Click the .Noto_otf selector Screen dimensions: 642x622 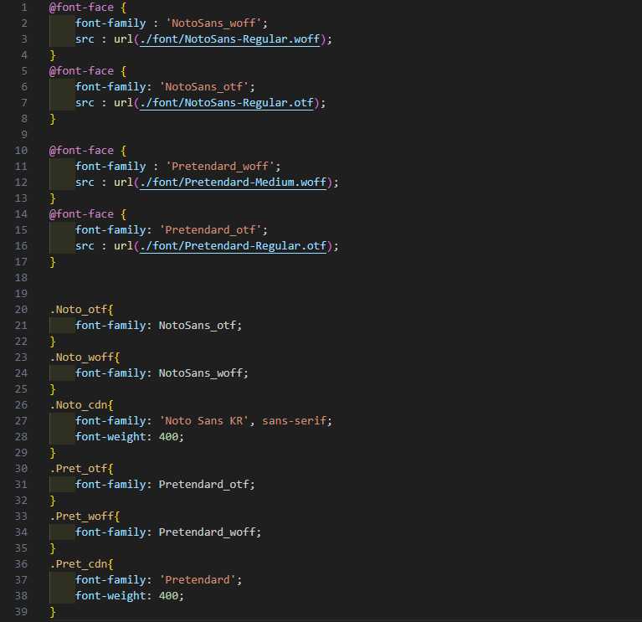pyautogui.click(x=79, y=310)
